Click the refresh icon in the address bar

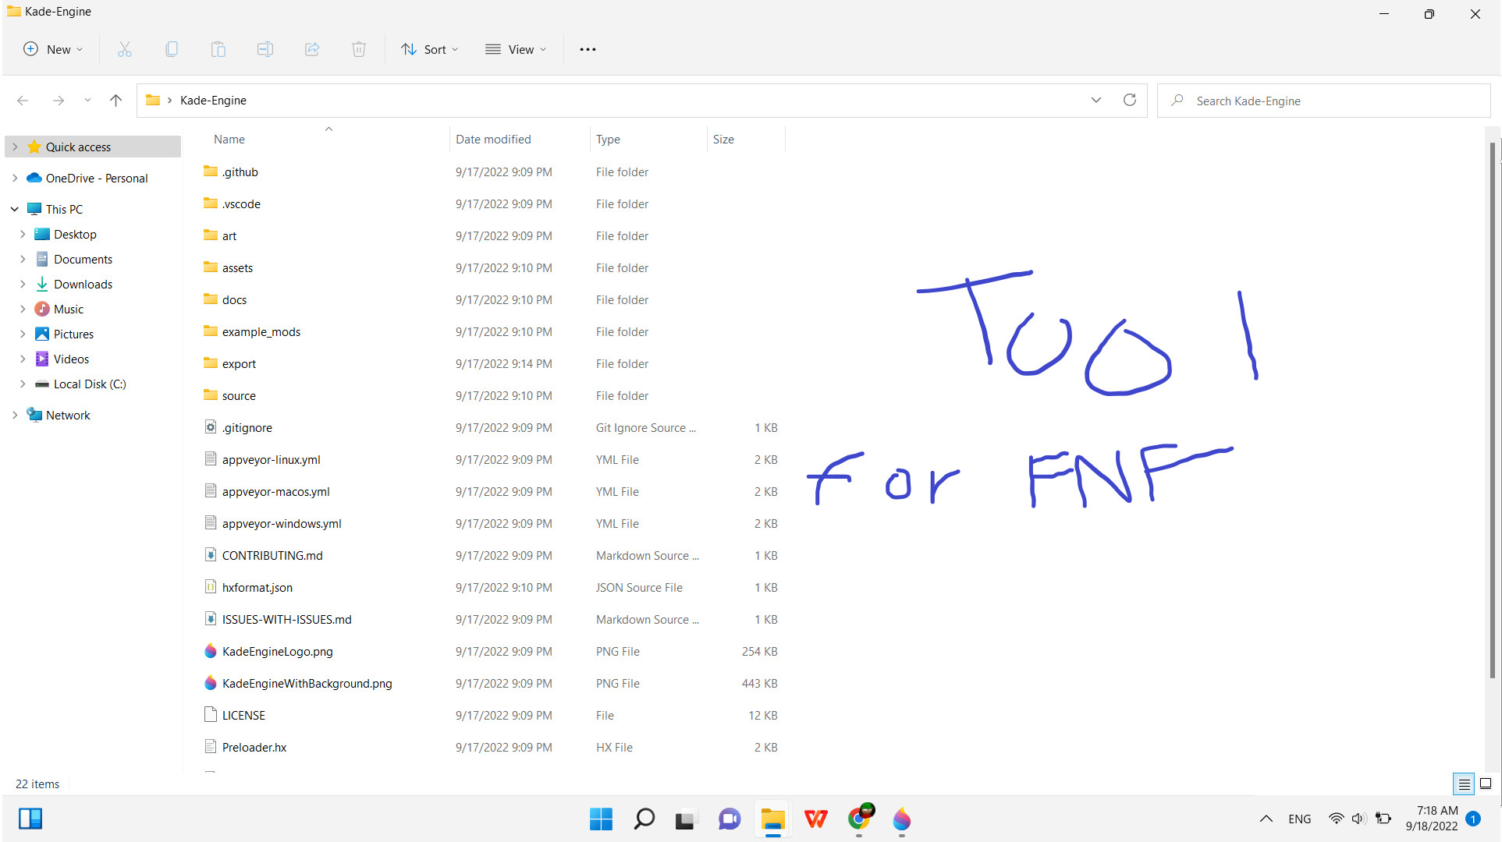pyautogui.click(x=1129, y=100)
